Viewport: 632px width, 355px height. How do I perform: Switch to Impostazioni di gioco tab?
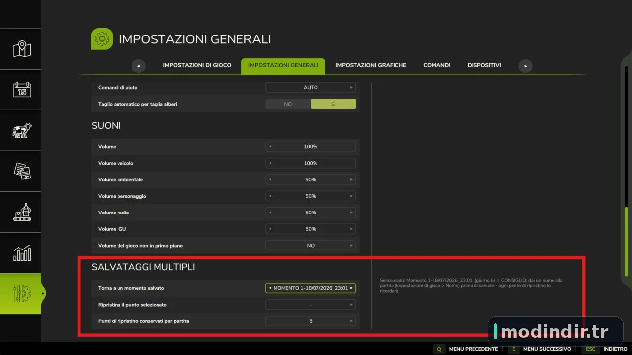(x=197, y=65)
